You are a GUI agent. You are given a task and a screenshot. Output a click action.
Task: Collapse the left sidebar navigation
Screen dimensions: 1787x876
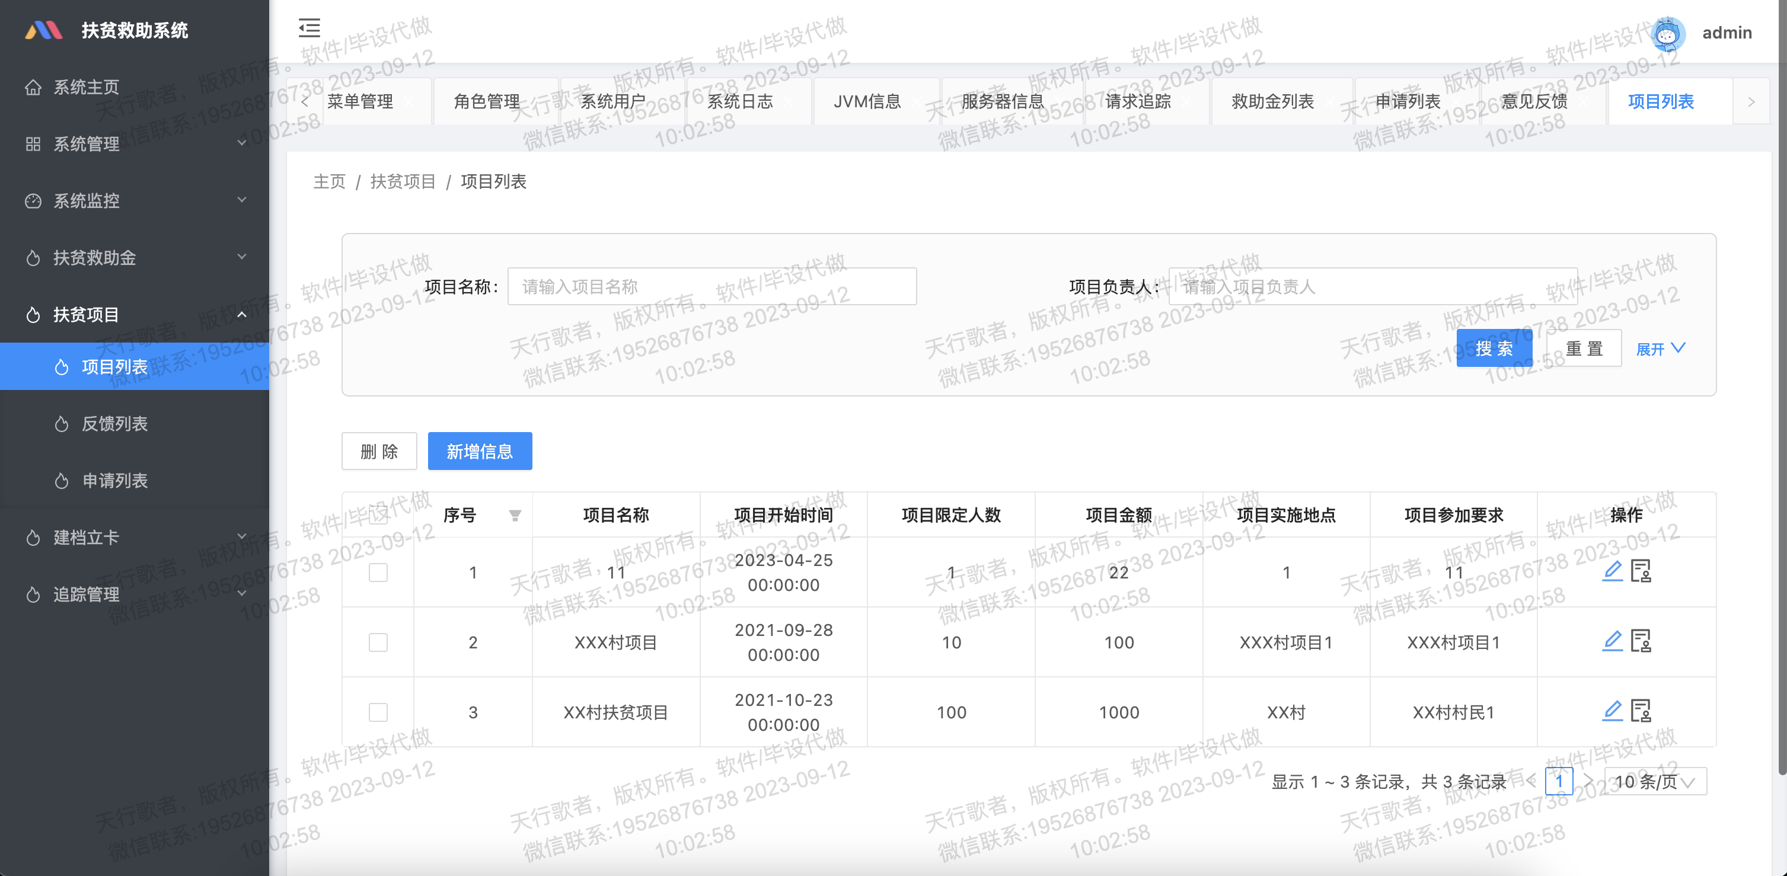click(310, 28)
